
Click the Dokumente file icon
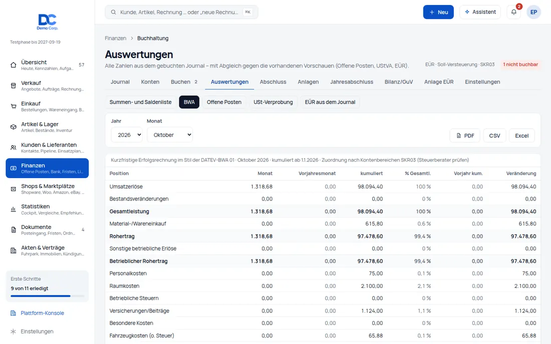[14, 230]
